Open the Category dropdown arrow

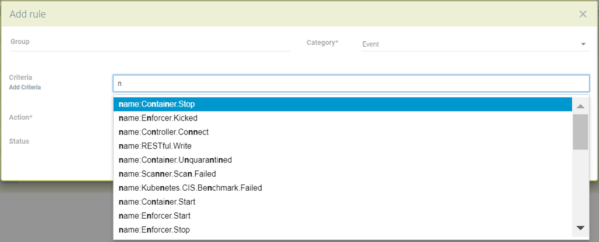coord(583,44)
